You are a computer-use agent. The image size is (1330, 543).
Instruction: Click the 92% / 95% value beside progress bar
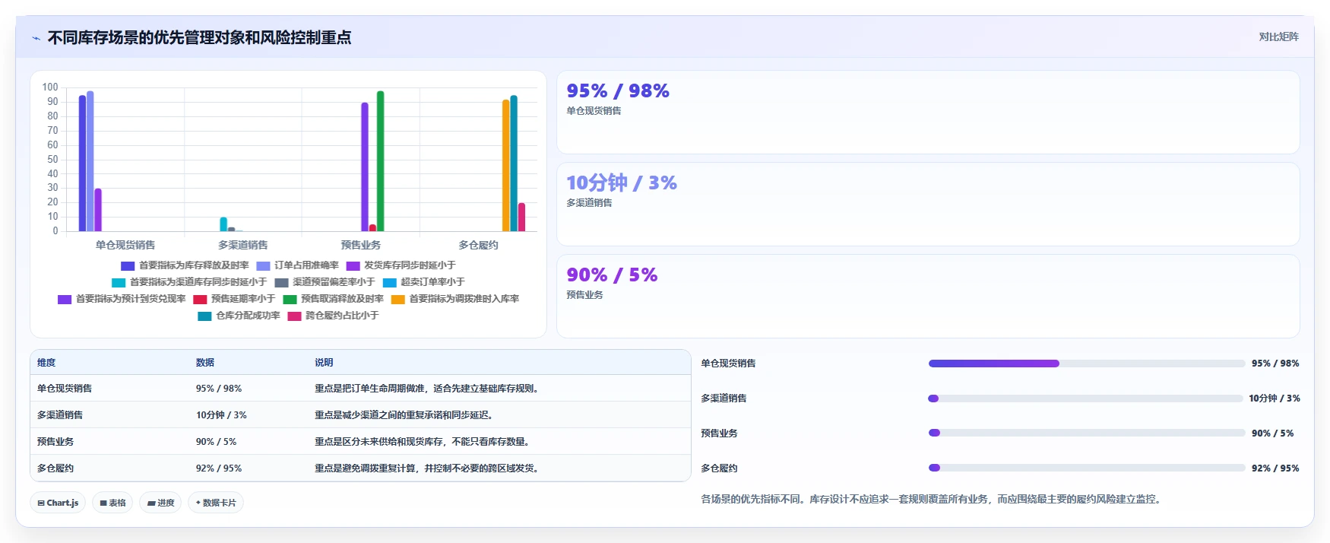pos(1275,468)
